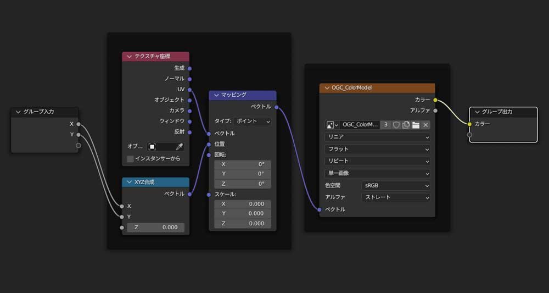Click the 回転 input socket of マッピング
Viewport: 549px width, 293px height.
click(209, 154)
